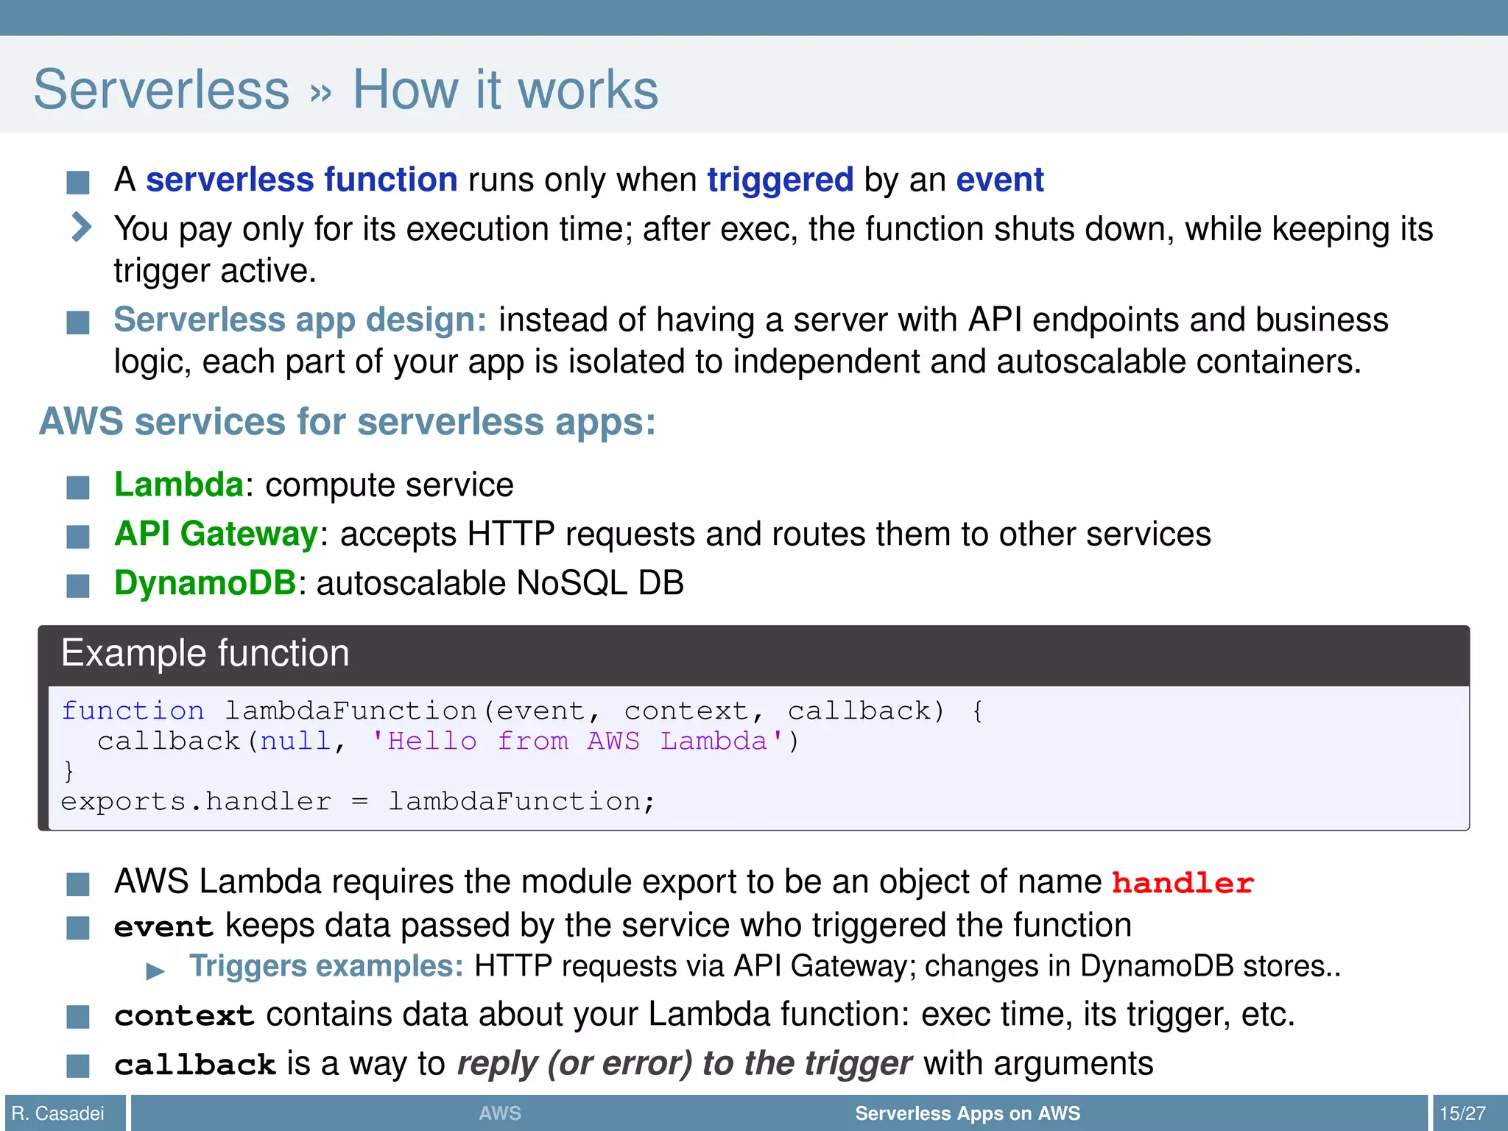Click the square bullet beside 'Serverless app design:'
The height and width of the screenshot is (1131, 1508).
click(78, 322)
